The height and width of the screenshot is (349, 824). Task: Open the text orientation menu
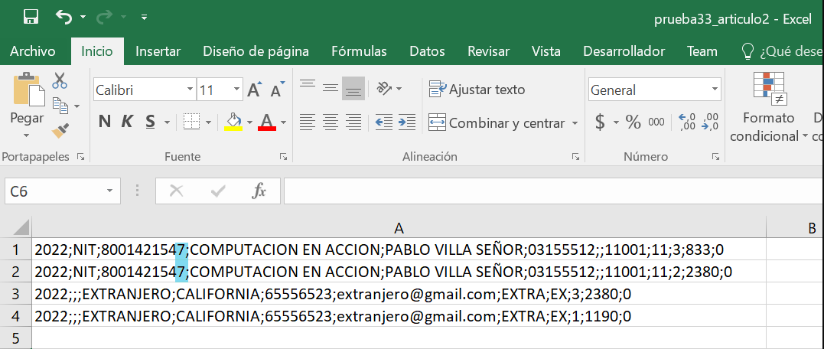389,88
